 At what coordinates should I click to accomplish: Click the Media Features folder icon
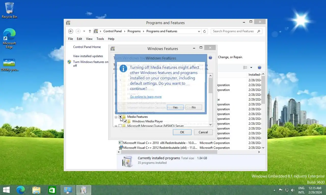(124, 117)
